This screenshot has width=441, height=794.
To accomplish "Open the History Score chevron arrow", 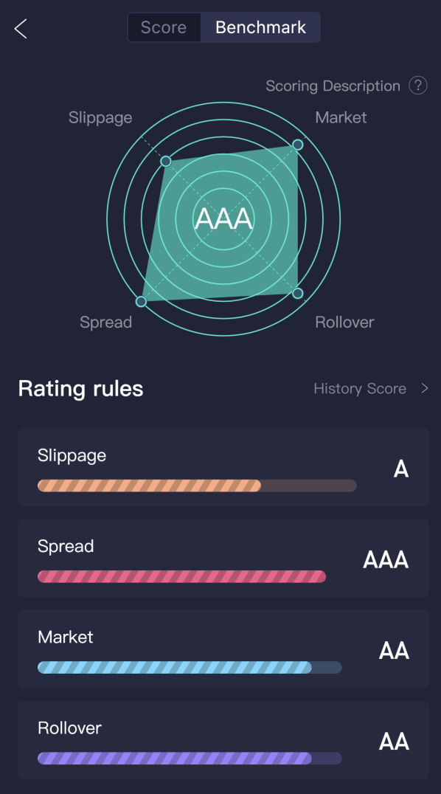I will click(x=425, y=388).
